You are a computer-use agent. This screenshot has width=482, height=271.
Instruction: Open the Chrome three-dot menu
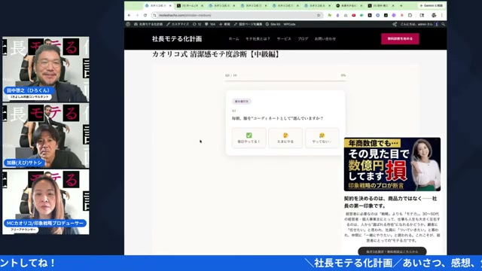pos(442,15)
